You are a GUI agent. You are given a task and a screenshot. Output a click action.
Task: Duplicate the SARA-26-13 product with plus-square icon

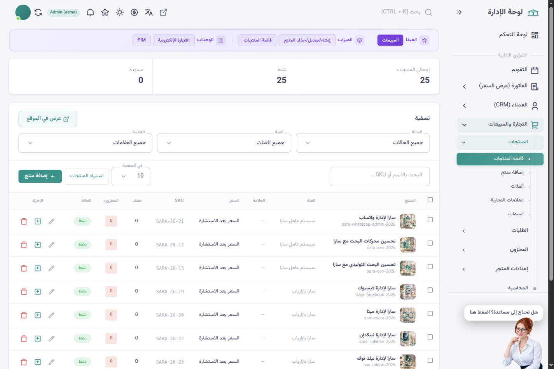pyautogui.click(x=38, y=268)
